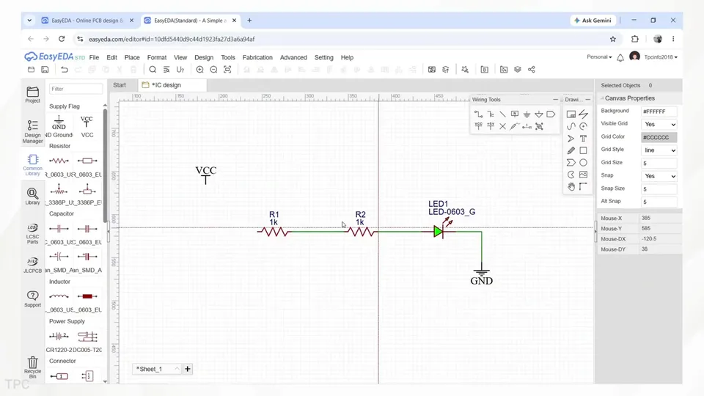The height and width of the screenshot is (396, 704).
Task: Place the GND Ground supply flag from library
Action: pyautogui.click(x=59, y=127)
